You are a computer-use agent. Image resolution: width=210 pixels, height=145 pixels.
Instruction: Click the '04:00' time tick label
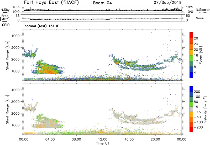pos(50,140)
